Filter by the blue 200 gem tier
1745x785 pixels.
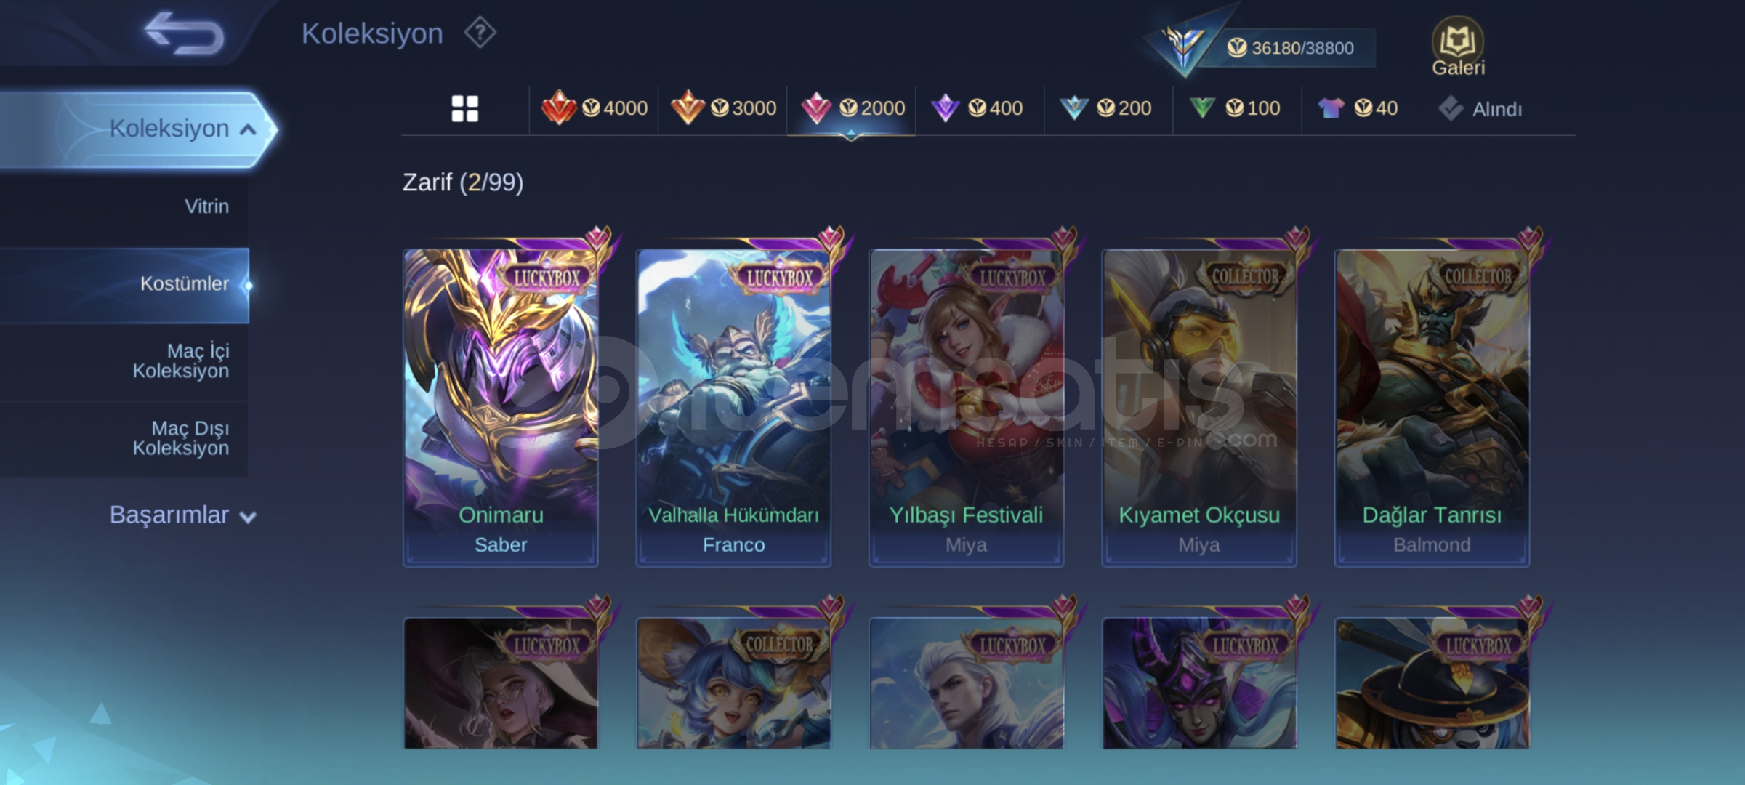click(x=1106, y=108)
